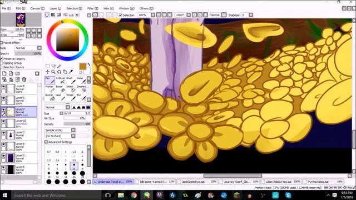356x200 pixels.
Task: Open the no texture dropdown
Action: point(73,136)
